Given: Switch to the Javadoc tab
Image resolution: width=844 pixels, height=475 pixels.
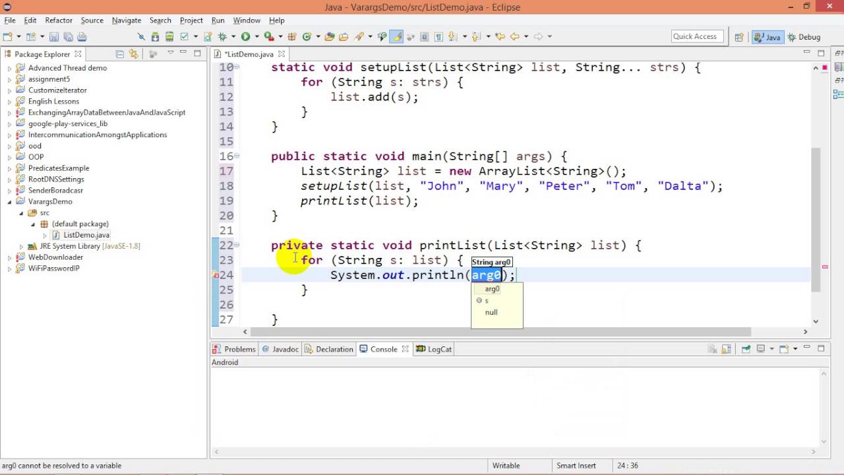Looking at the screenshot, I should pyautogui.click(x=280, y=349).
